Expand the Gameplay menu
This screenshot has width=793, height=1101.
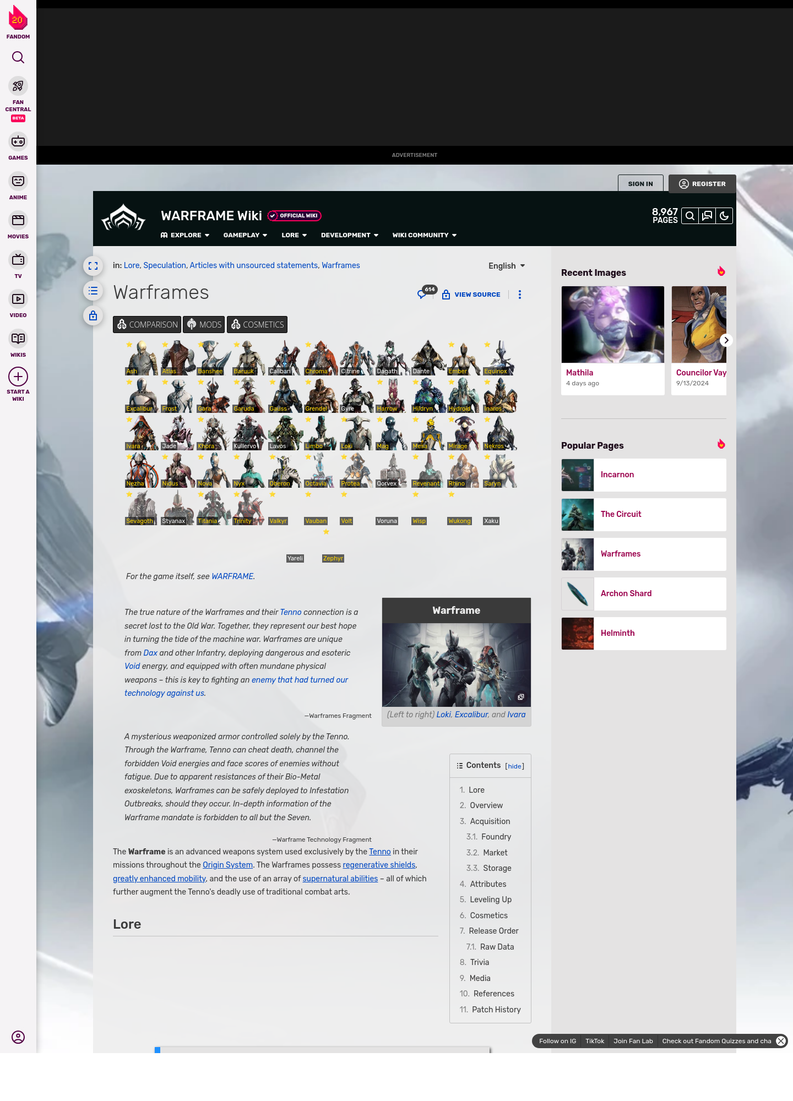[245, 235]
